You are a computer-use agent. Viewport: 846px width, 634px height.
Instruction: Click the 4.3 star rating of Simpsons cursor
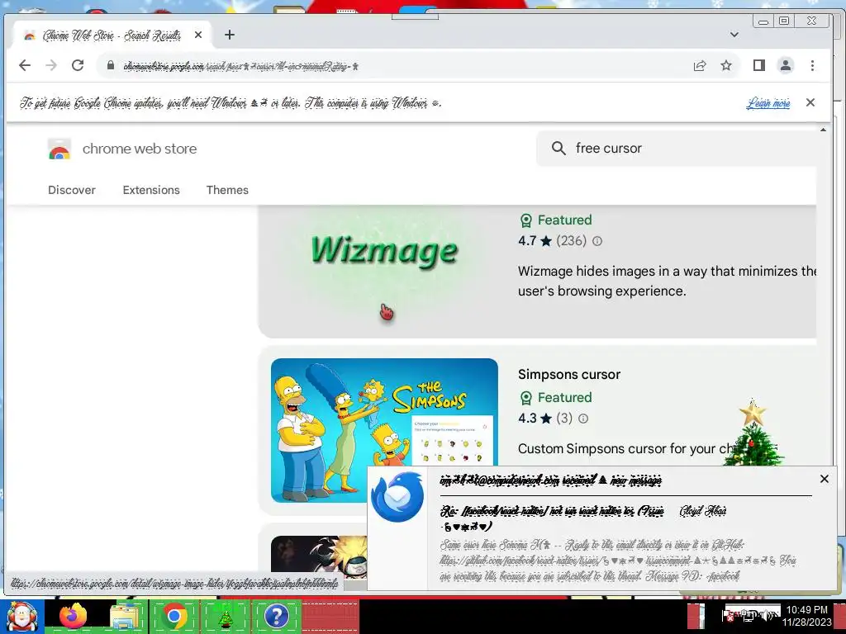point(535,419)
